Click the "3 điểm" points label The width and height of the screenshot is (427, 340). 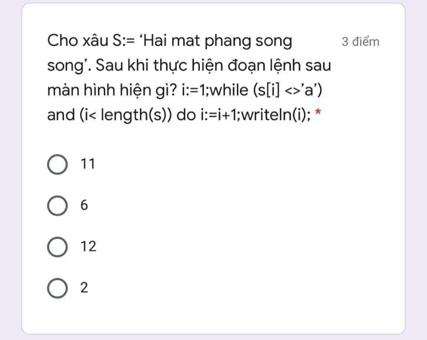(360, 42)
